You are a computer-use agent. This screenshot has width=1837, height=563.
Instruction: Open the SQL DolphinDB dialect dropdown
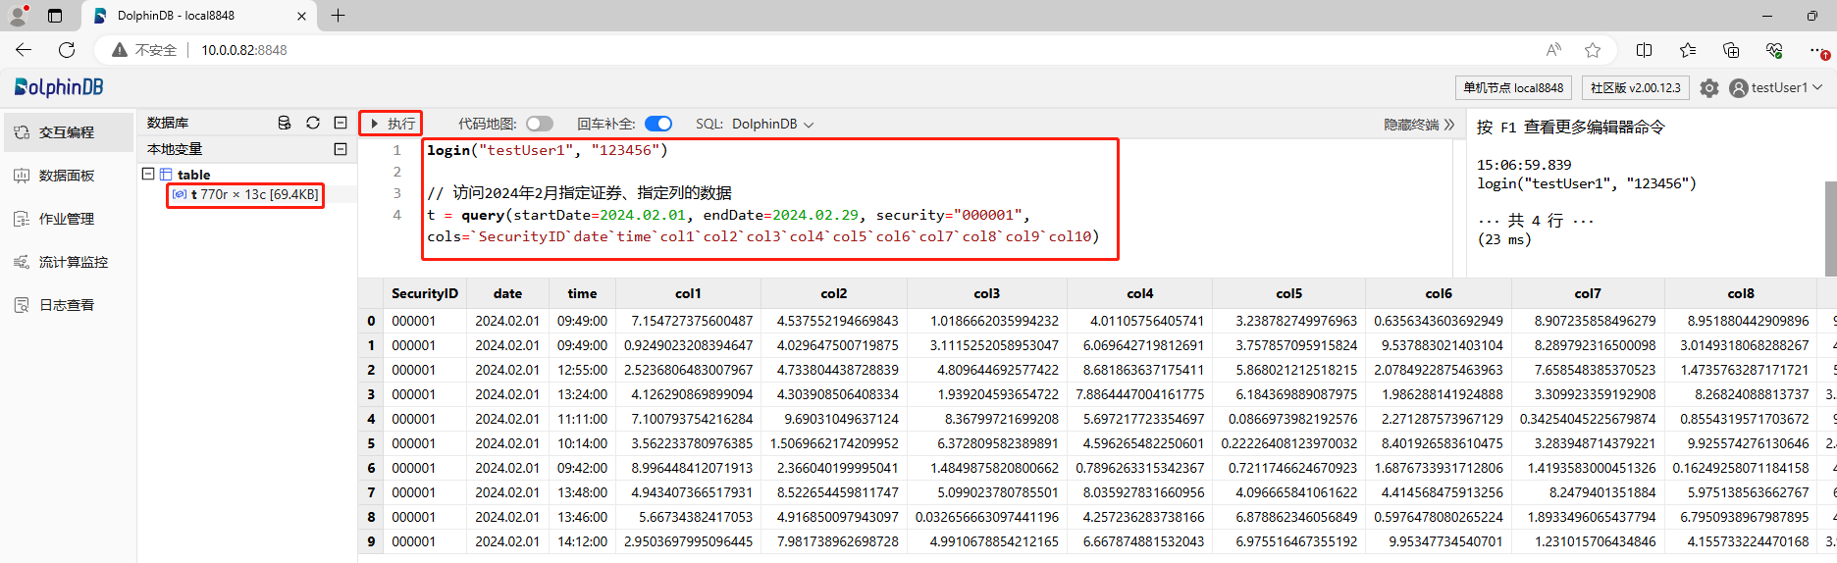[772, 124]
